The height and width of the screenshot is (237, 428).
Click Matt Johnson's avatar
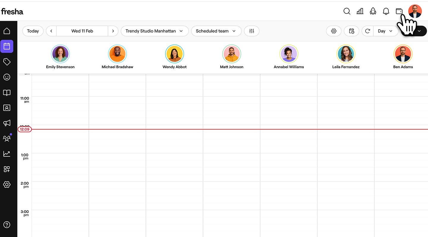[x=232, y=54]
